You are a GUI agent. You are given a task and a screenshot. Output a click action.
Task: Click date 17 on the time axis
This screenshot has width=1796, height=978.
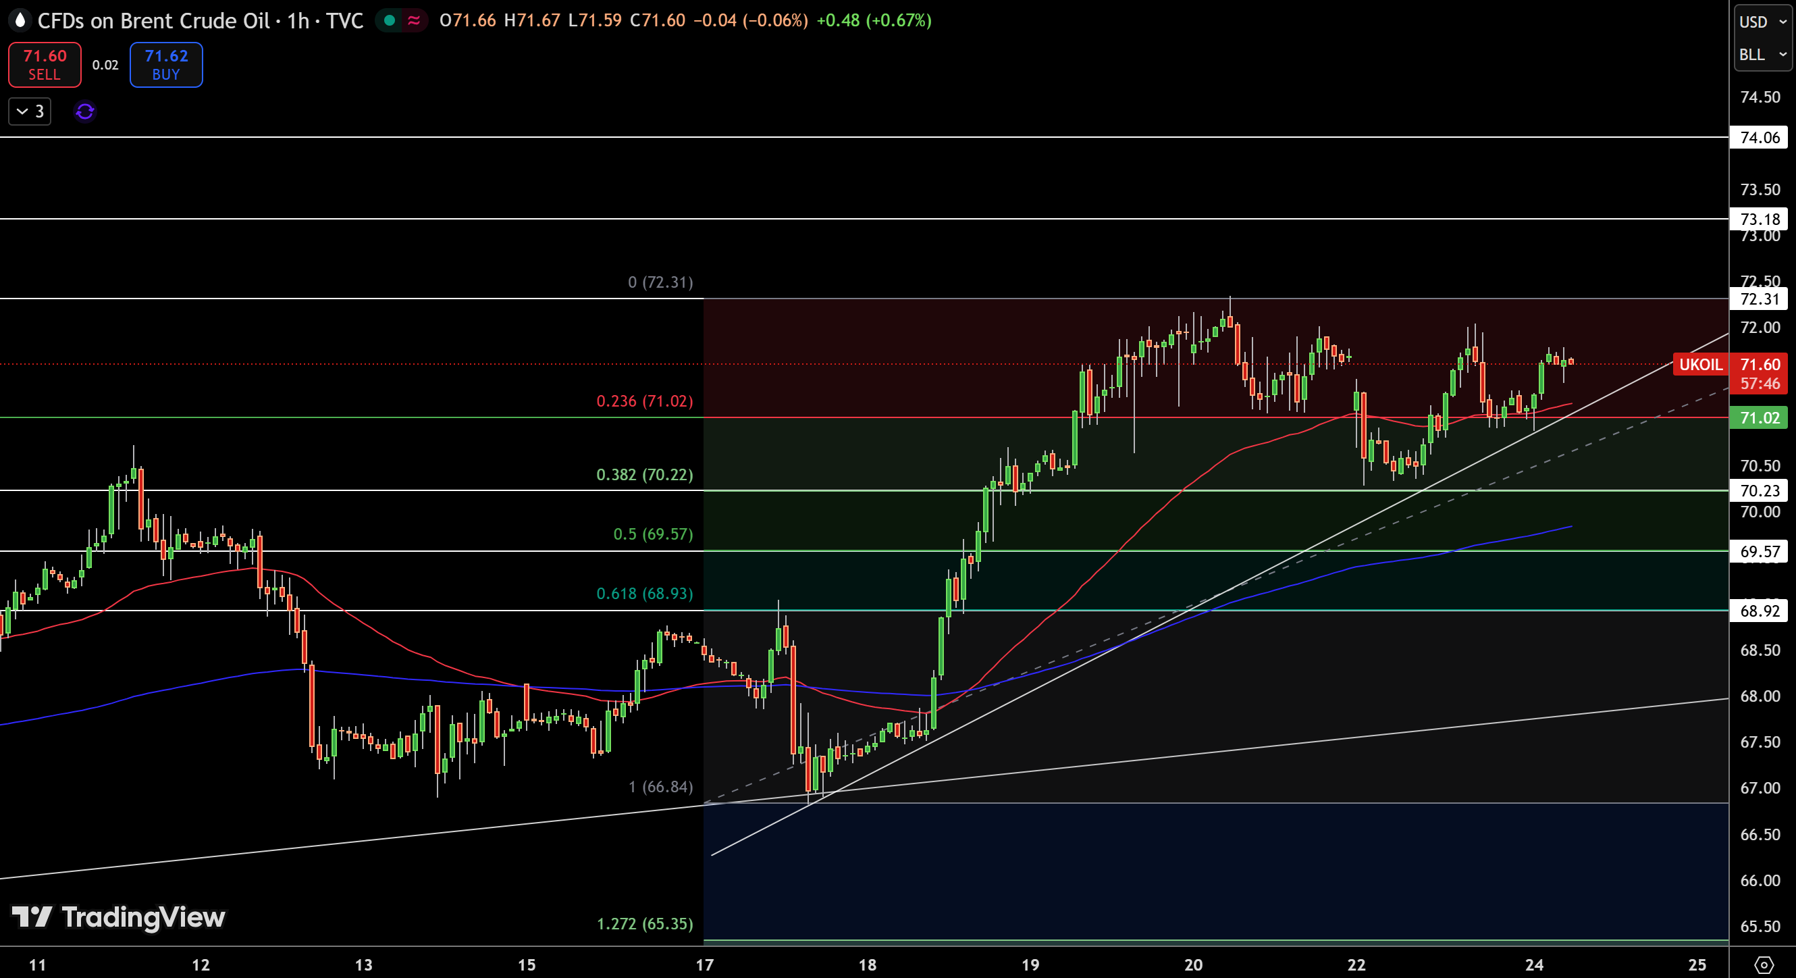705,964
